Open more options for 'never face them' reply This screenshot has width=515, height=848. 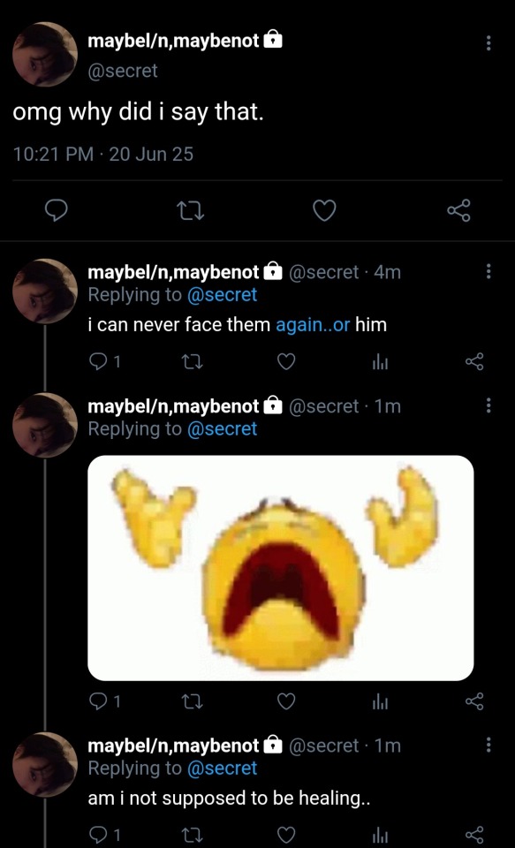click(488, 271)
